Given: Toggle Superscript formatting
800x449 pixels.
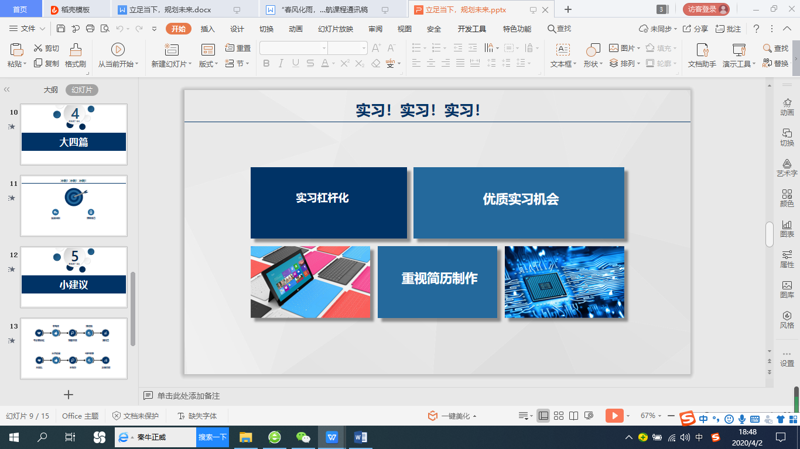Looking at the screenshot, I should (x=345, y=63).
